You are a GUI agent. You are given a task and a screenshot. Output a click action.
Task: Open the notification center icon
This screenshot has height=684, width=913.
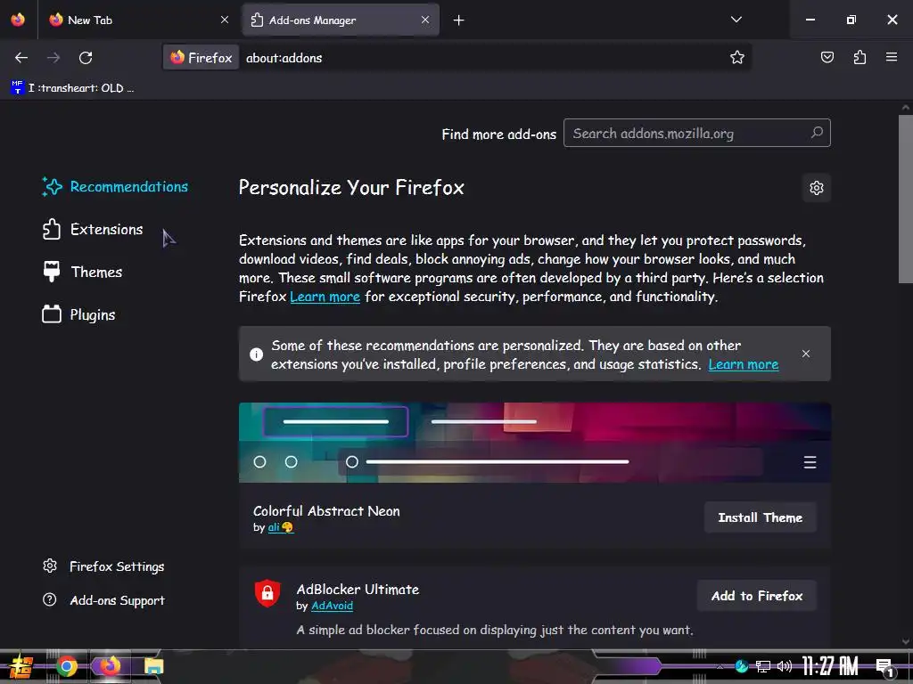tap(885, 666)
